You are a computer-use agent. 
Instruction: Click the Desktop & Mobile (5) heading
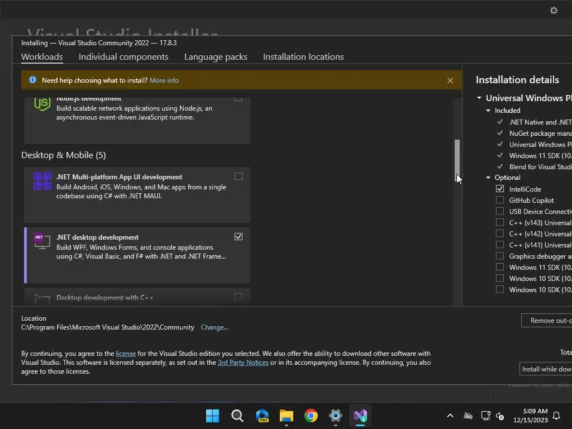[64, 155]
